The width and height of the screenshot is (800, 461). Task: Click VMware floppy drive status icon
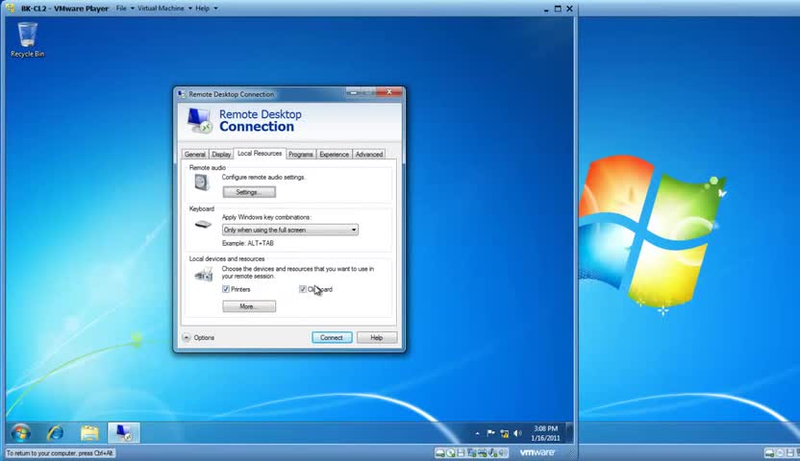(461, 452)
